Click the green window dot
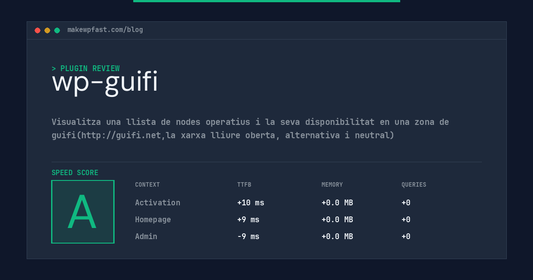 tap(57, 30)
